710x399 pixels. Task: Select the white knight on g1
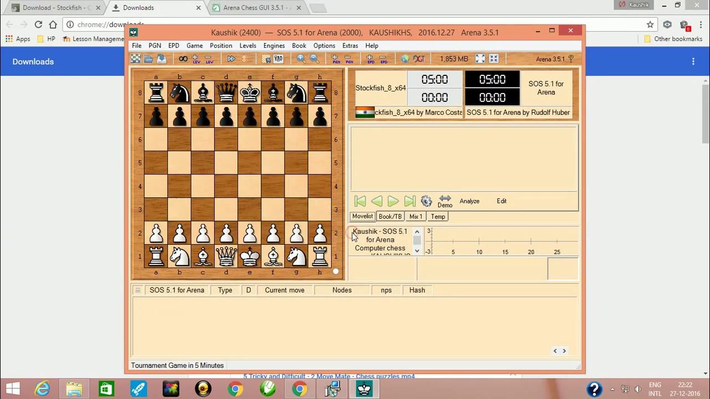296,257
